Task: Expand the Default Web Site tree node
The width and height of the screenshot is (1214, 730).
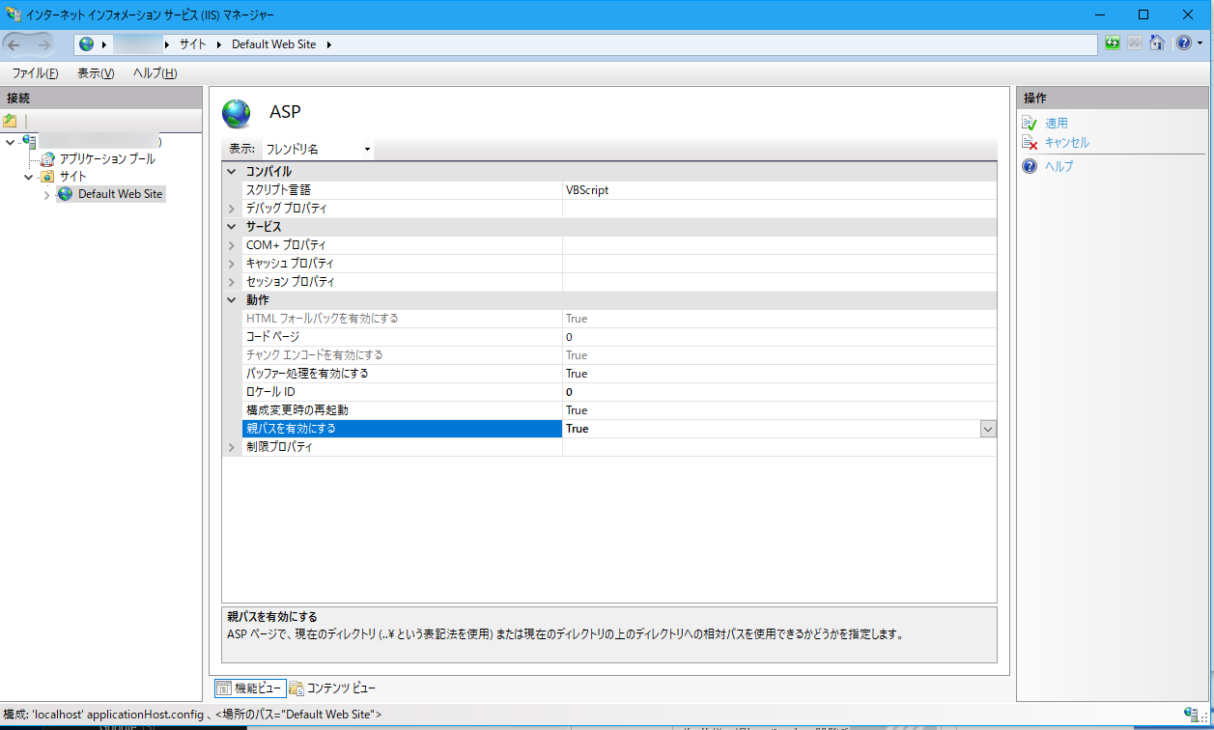Action: pyautogui.click(x=46, y=193)
